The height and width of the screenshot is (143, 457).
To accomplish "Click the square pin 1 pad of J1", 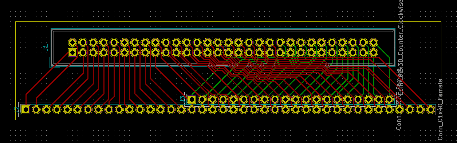I will click(72, 53).
